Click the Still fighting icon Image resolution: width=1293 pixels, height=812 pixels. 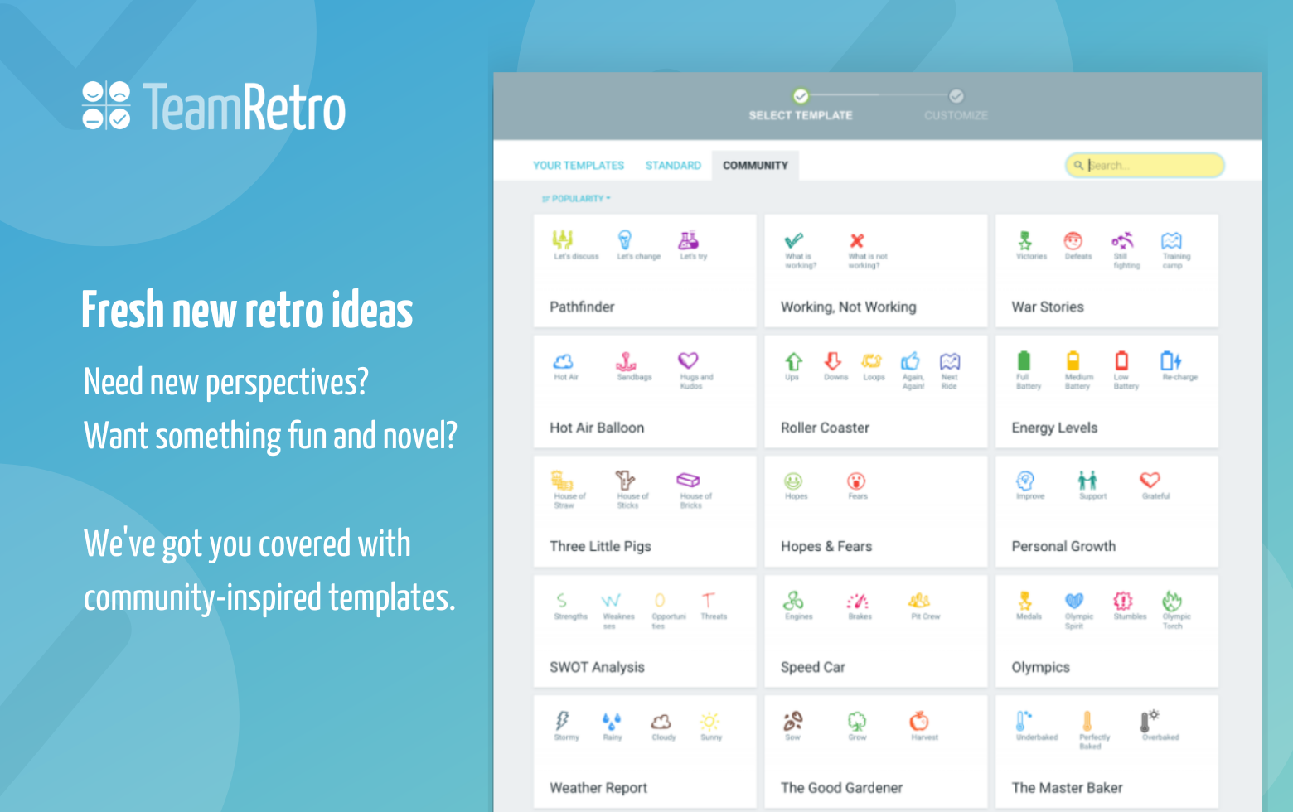[1122, 240]
